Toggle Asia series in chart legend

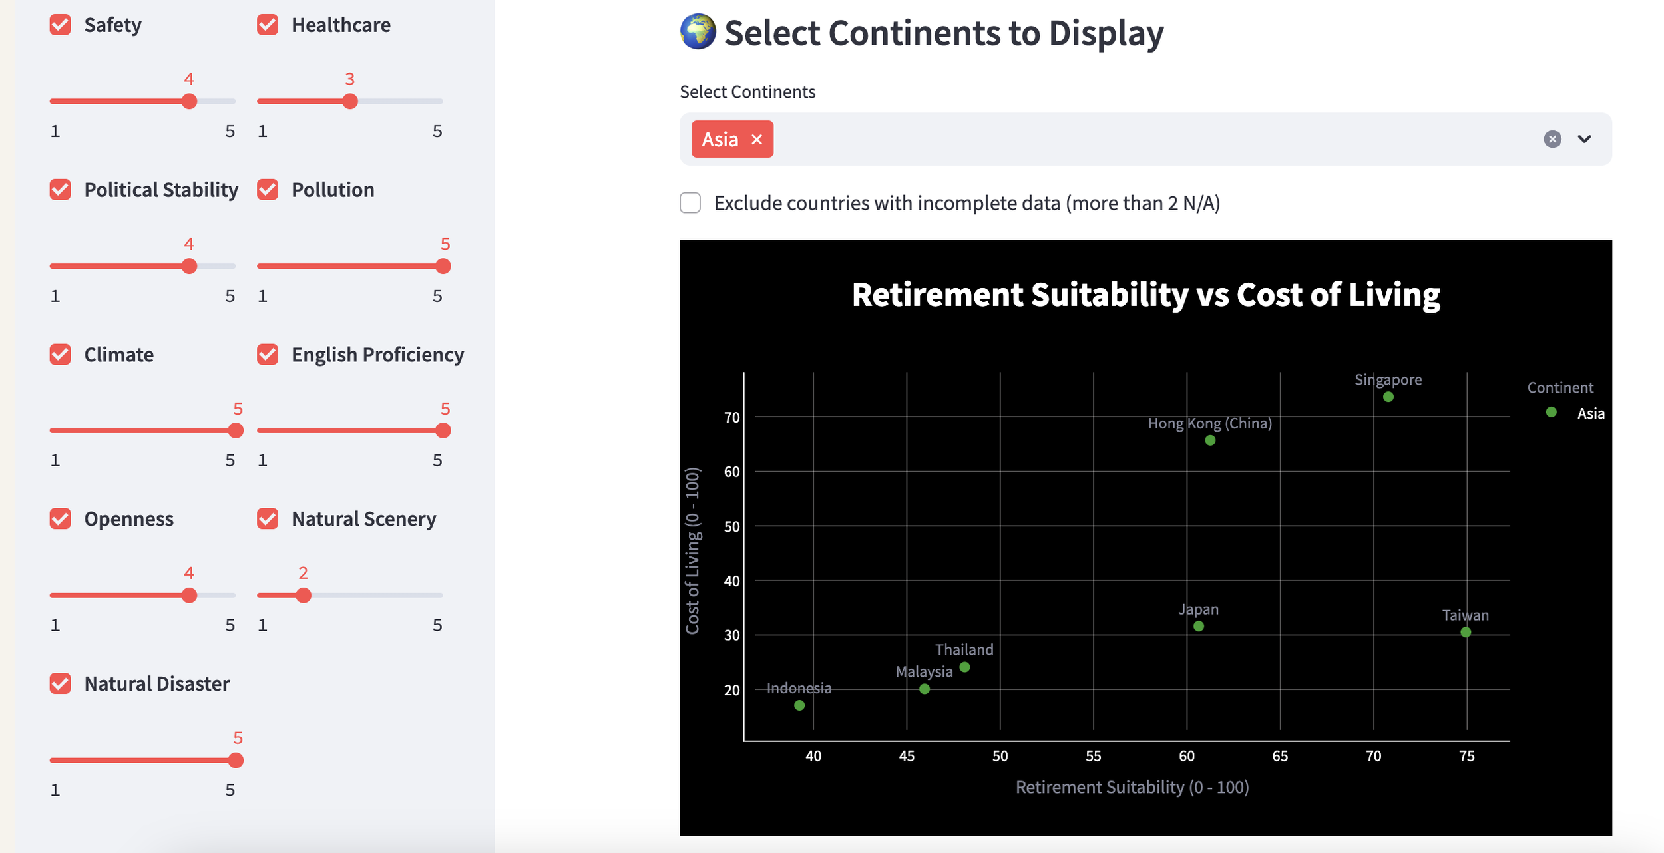point(1590,413)
